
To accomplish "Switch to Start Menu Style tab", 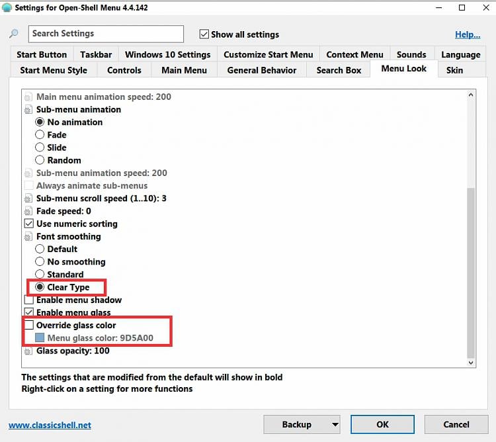I will coord(54,70).
